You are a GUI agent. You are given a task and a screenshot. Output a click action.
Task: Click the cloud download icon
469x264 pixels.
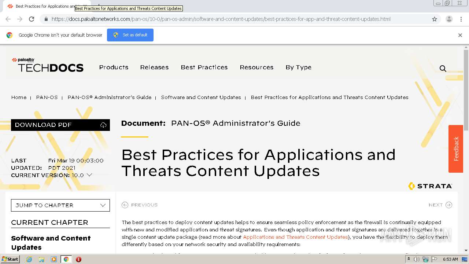coord(103,125)
